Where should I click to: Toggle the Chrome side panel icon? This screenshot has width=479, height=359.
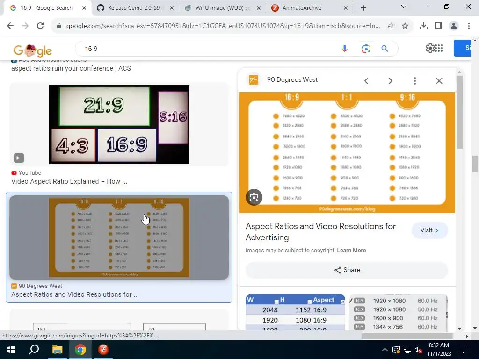[x=439, y=26]
